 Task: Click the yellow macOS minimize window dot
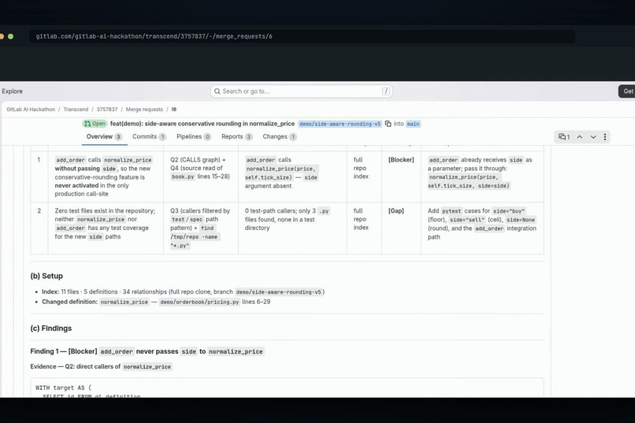tap(2, 36)
